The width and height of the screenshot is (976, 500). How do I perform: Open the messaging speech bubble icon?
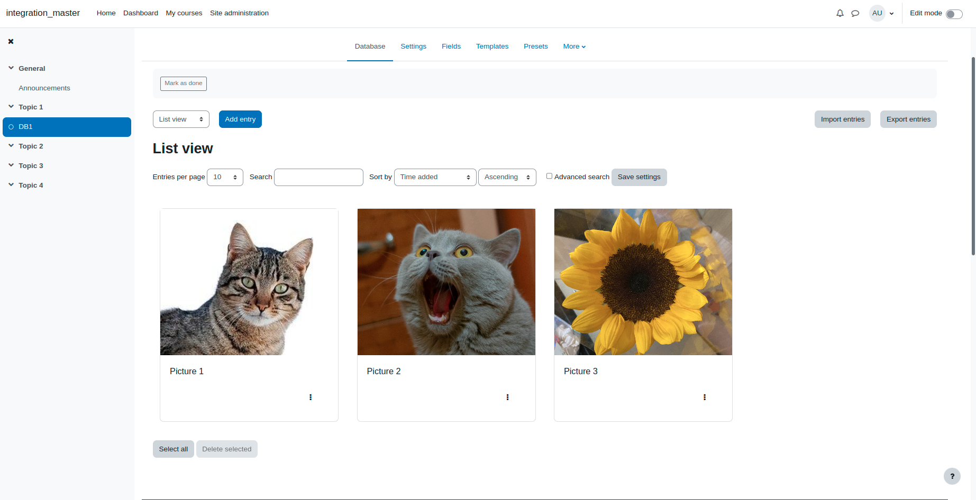(x=855, y=13)
